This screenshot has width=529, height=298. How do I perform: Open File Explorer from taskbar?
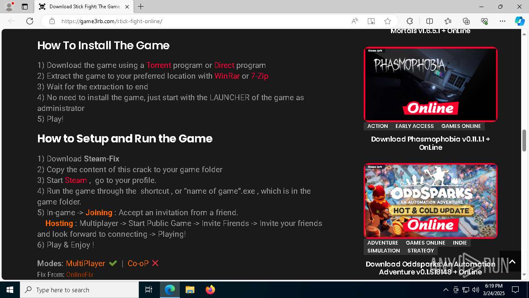[190, 290]
